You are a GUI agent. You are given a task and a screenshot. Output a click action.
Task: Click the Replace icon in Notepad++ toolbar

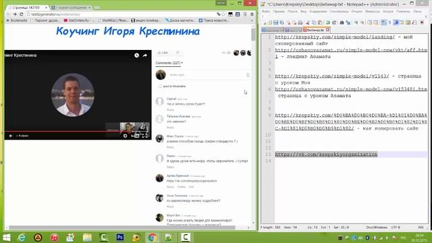pyautogui.click(x=348, y=22)
